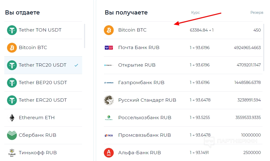Viewport: 270px width, 161px height.
Task: Select Tether BEP20 USDT to give
Action: (43, 83)
